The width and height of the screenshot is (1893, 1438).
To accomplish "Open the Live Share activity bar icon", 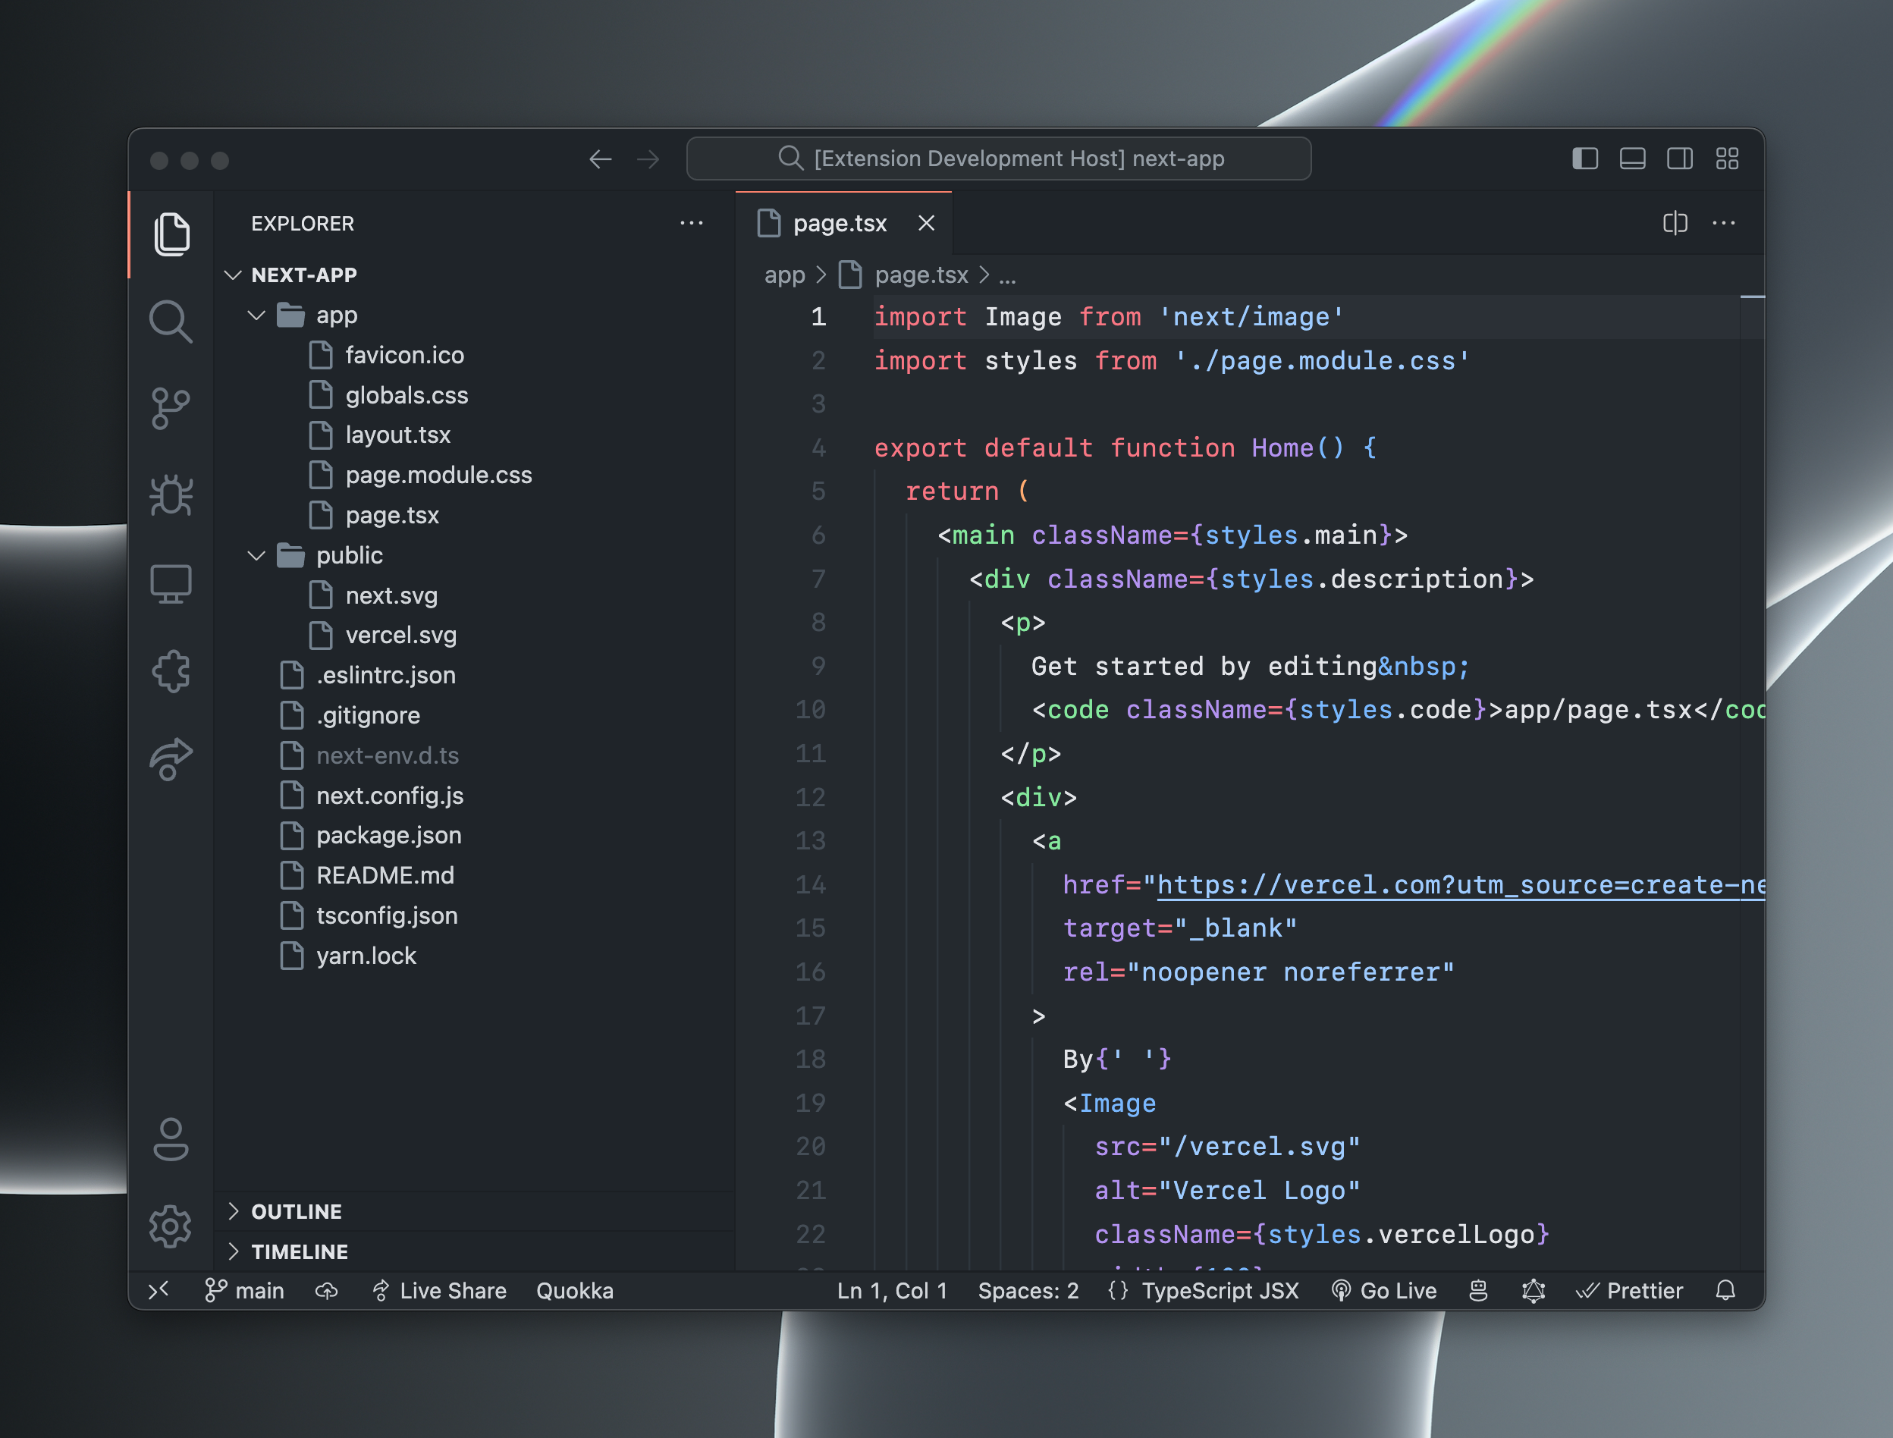I will coord(171,758).
